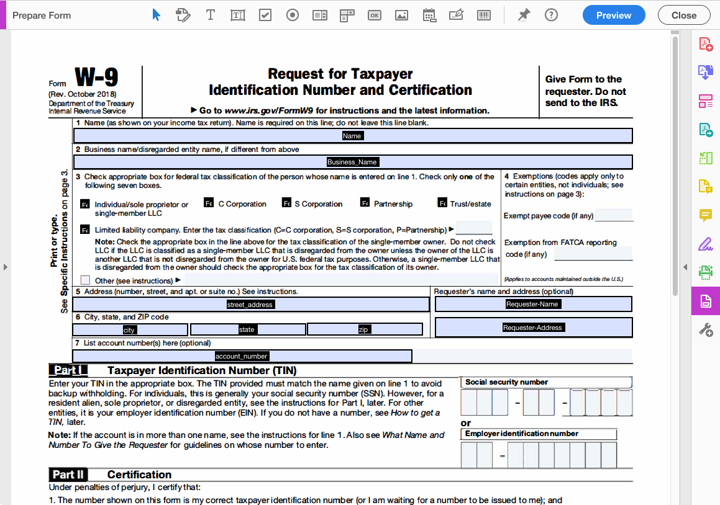Select the Business_Name form field

(353, 162)
